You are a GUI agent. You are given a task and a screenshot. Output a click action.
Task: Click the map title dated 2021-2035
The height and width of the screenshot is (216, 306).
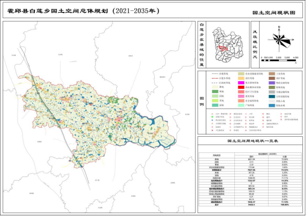pos(83,11)
